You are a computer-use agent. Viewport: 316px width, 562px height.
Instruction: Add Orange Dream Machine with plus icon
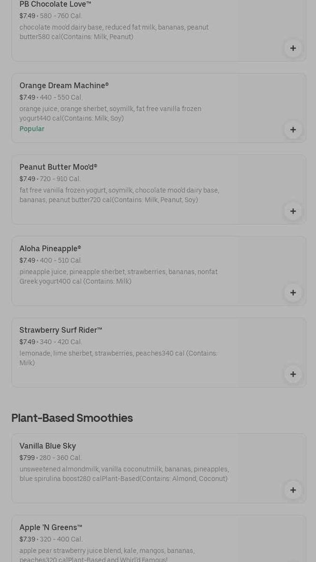[293, 130]
